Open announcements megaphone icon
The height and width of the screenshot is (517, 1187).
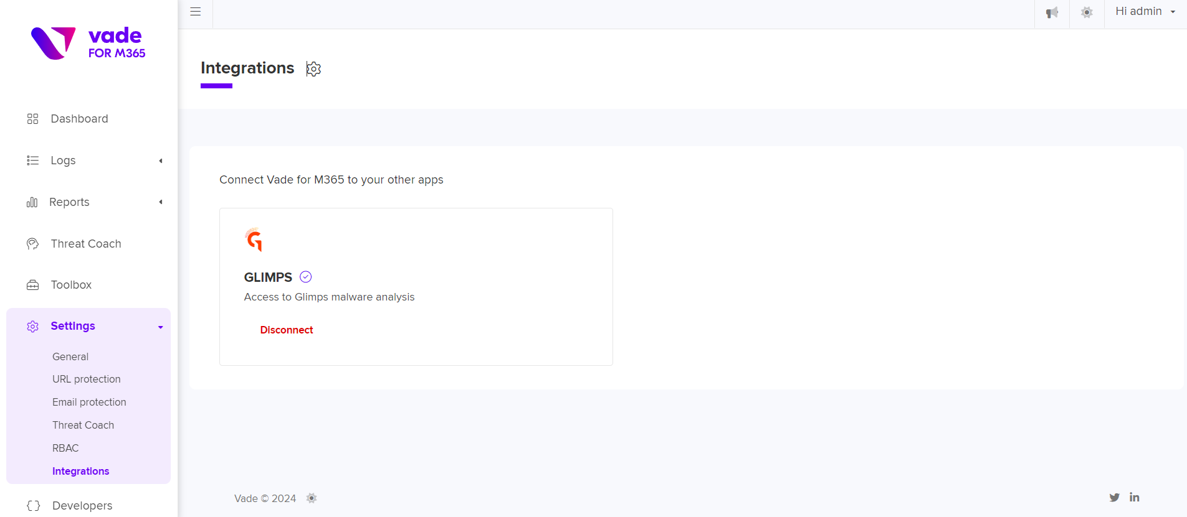tap(1052, 12)
